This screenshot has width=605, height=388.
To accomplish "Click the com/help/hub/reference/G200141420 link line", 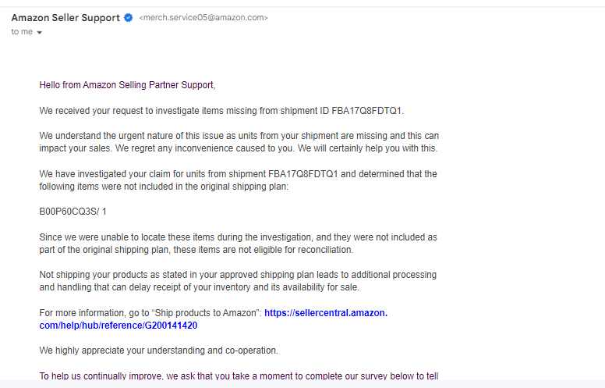I will click(118, 326).
